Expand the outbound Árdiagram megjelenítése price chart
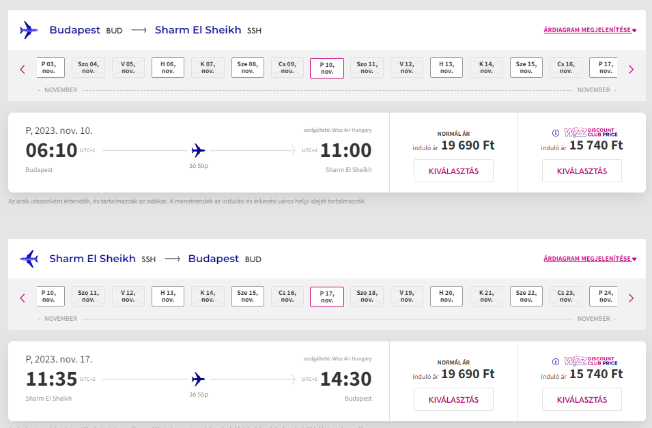The width and height of the screenshot is (652, 428). 590,30
